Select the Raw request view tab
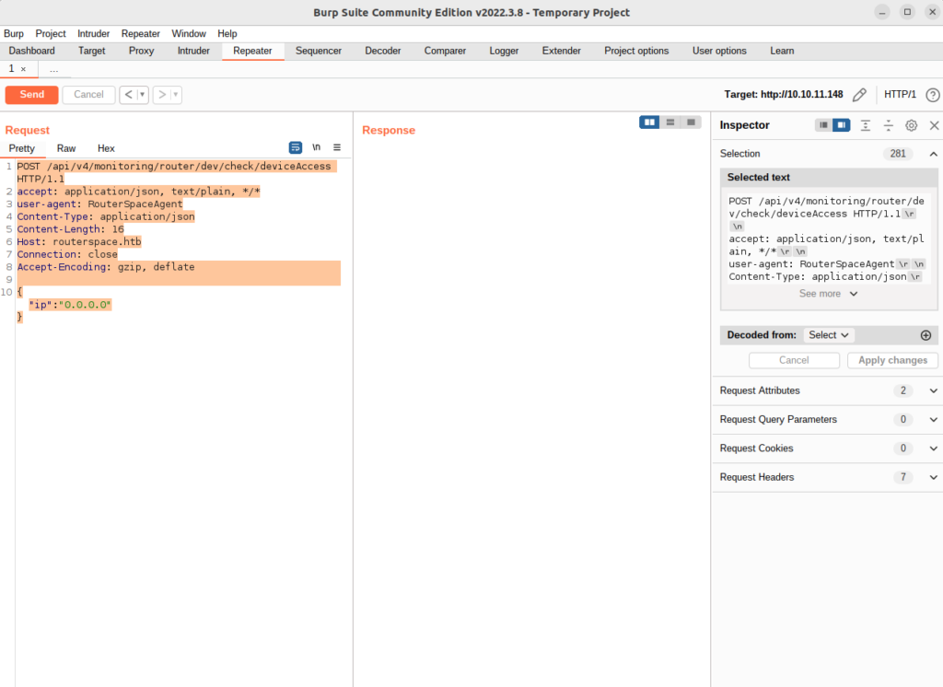Viewport: 943px width, 687px height. pyautogui.click(x=66, y=148)
